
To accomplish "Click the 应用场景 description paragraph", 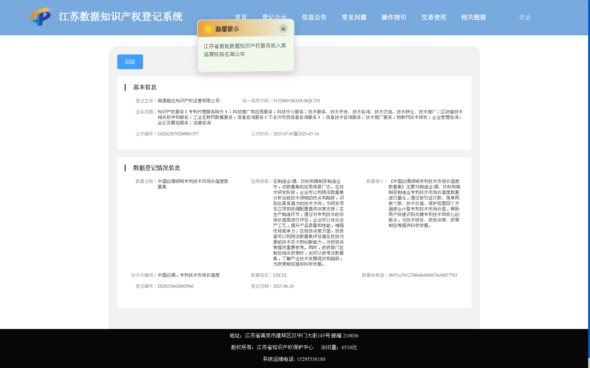I will coord(309,223).
